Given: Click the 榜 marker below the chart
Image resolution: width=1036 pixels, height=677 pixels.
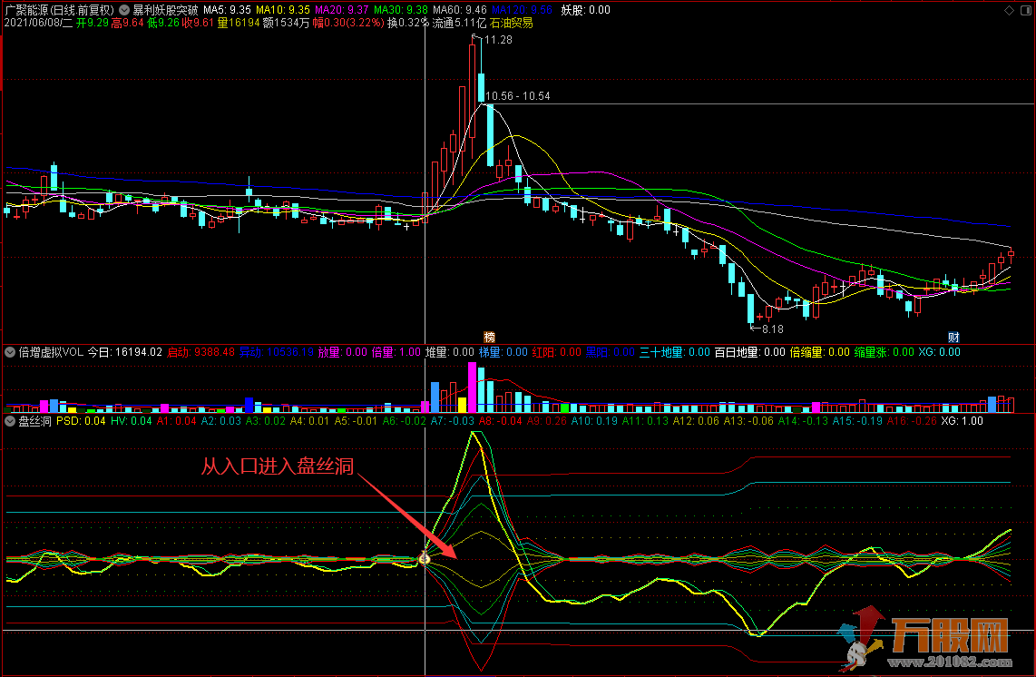Looking at the screenshot, I should tap(490, 338).
